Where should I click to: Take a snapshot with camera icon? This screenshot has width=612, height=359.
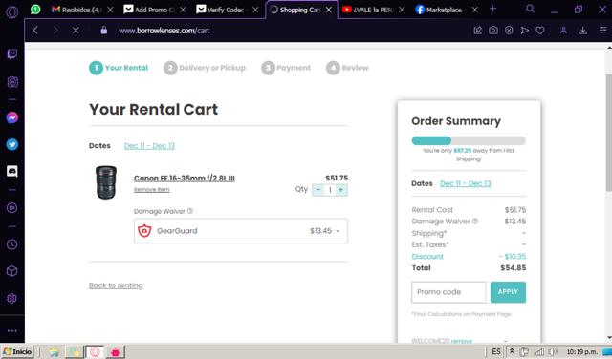[x=493, y=30]
